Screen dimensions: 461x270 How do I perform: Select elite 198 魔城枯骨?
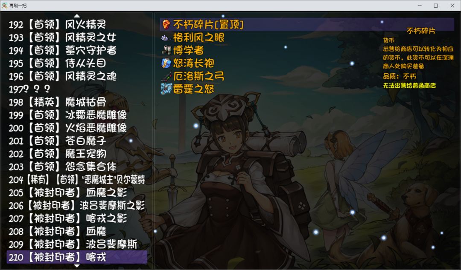pos(57,102)
